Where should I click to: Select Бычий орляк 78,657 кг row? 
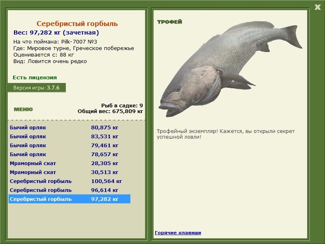click(x=69, y=155)
